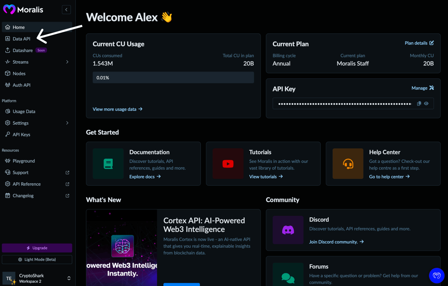Click the Playground icon in Resources
Image resolution: width=448 pixels, height=286 pixels.
pos(8,161)
